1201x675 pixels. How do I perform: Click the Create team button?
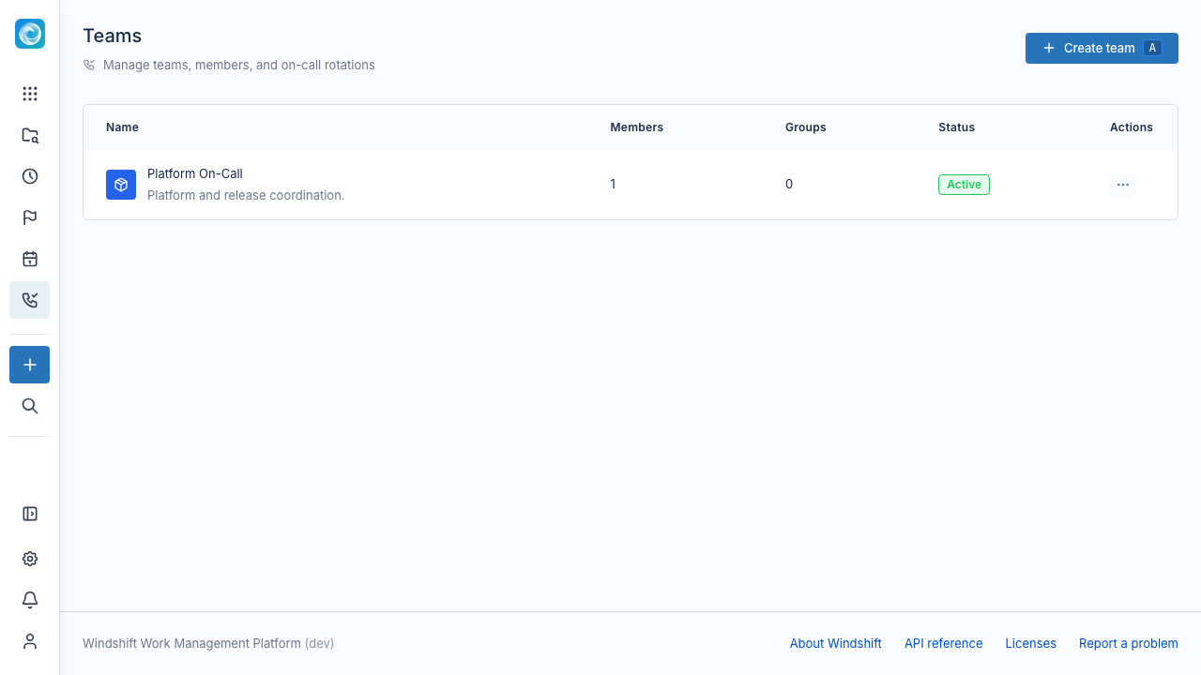point(1102,48)
